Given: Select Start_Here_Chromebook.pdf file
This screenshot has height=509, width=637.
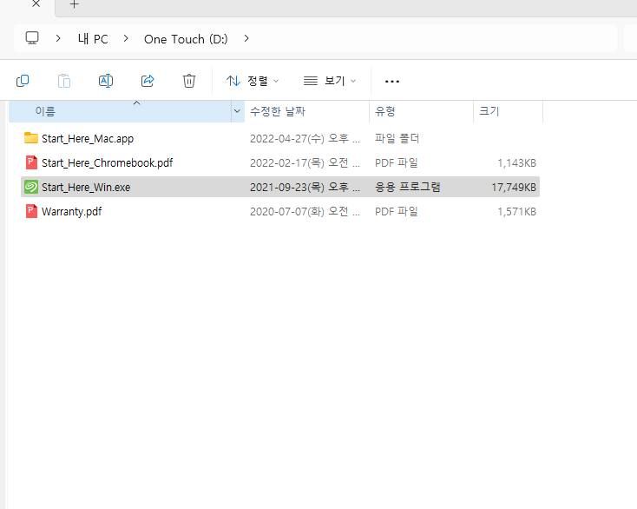Looking at the screenshot, I should click(x=107, y=162).
